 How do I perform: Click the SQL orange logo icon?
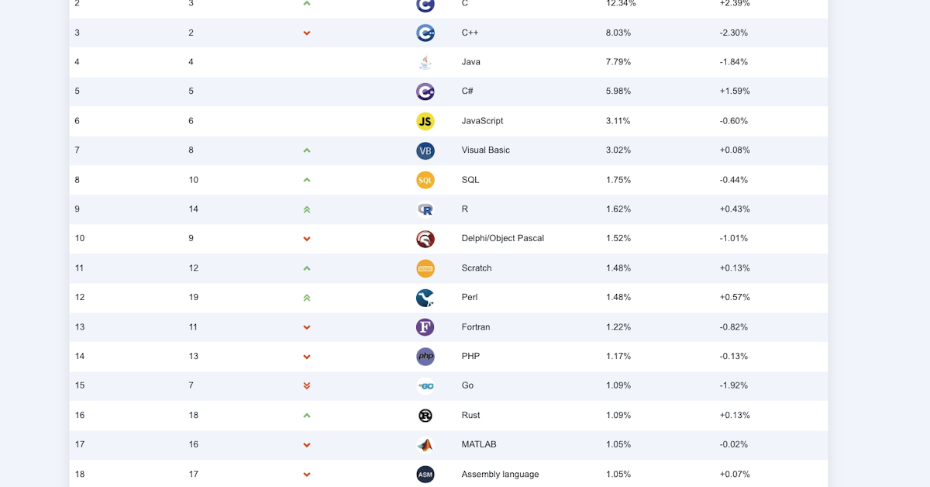[425, 180]
